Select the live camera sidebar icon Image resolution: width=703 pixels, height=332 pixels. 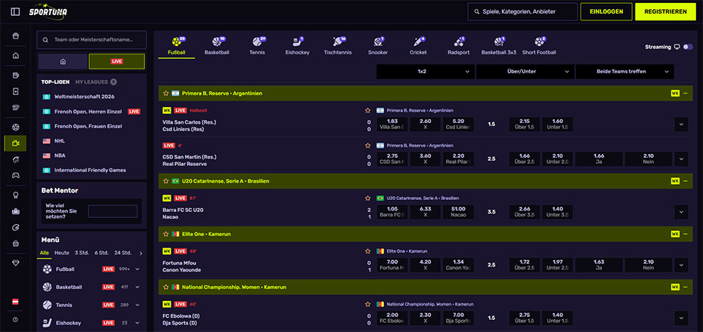[16, 143]
